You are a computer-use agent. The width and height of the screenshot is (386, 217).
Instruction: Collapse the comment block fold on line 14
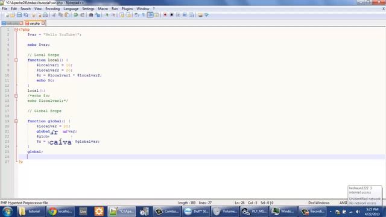pos(16,96)
